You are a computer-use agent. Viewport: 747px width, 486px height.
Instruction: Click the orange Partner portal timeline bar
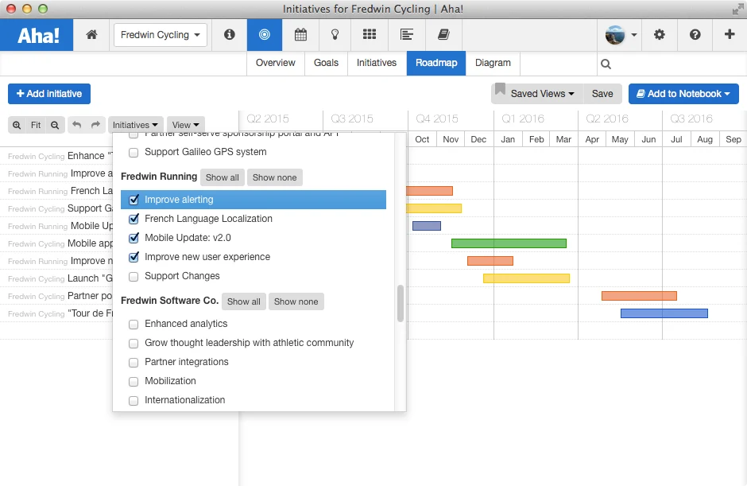(x=639, y=296)
